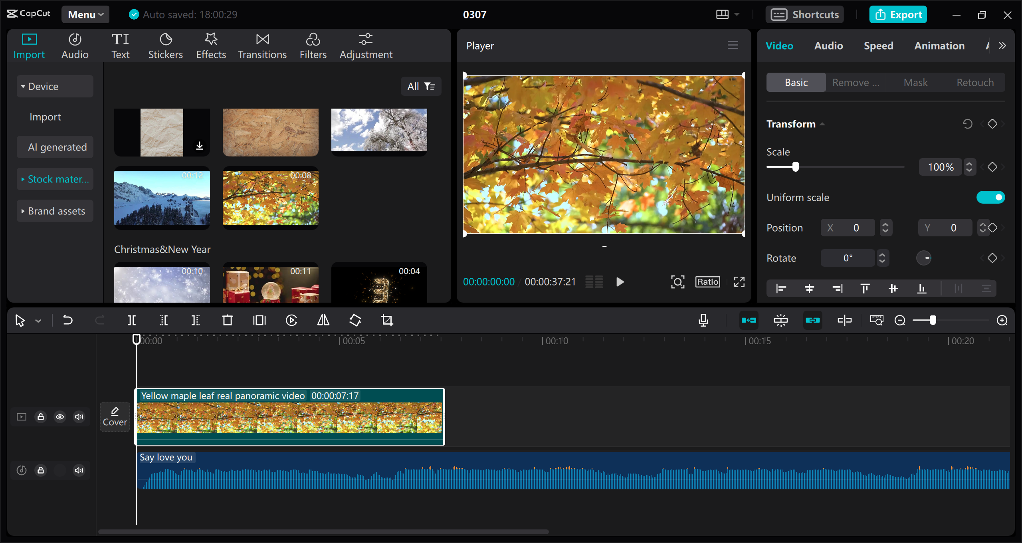Mirror the clip with the flip icon
This screenshot has width=1022, height=543.
[x=323, y=320]
